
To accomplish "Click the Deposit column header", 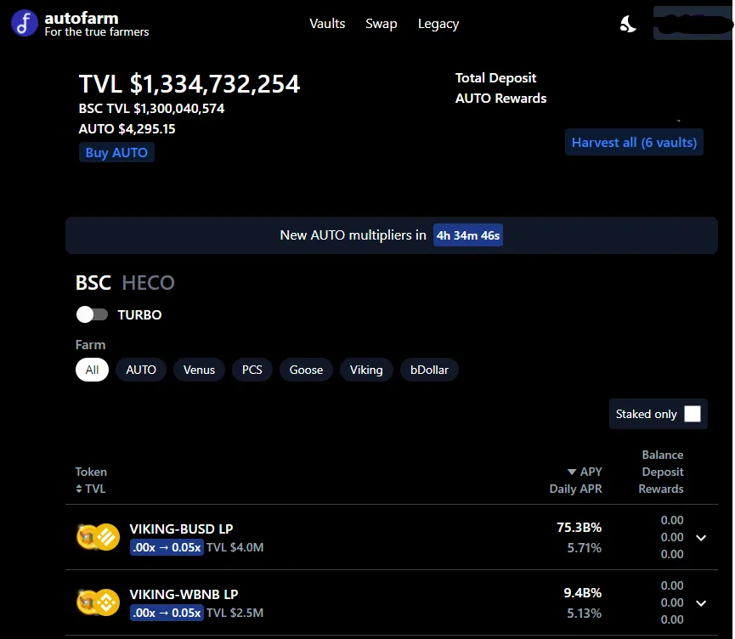I will click(662, 472).
